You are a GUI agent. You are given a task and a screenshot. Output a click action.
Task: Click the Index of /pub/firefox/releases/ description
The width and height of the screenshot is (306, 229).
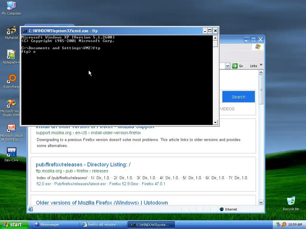click(142, 178)
